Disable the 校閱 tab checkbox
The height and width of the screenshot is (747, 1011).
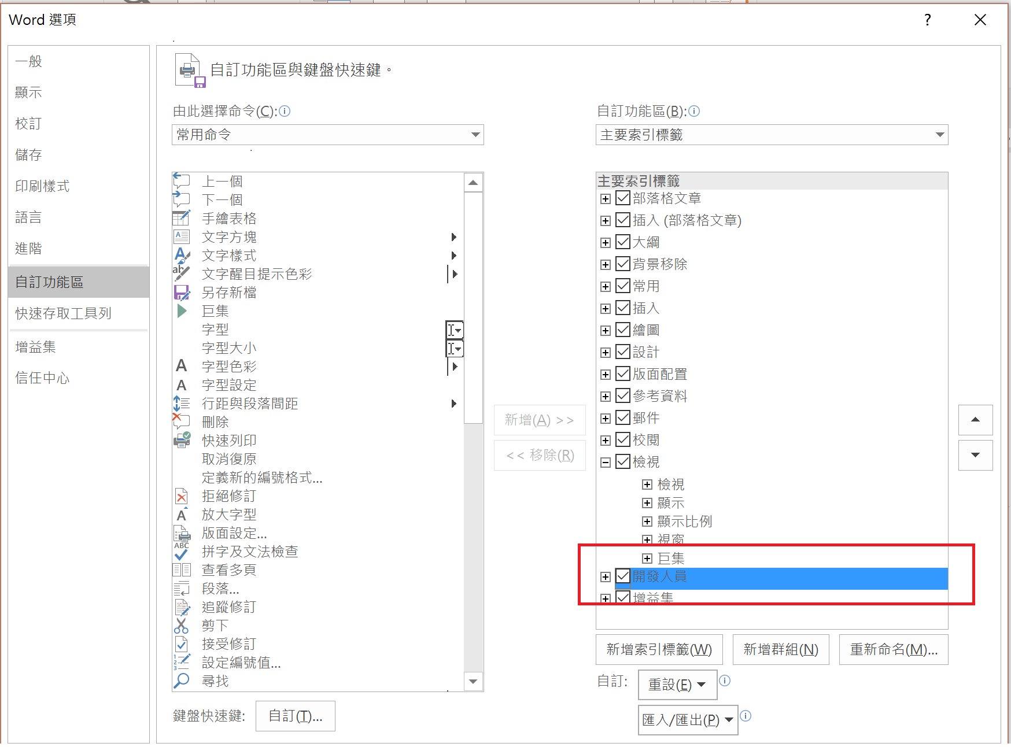click(x=622, y=439)
